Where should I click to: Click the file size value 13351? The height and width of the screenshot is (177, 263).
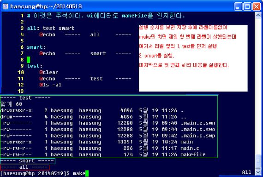(125, 142)
